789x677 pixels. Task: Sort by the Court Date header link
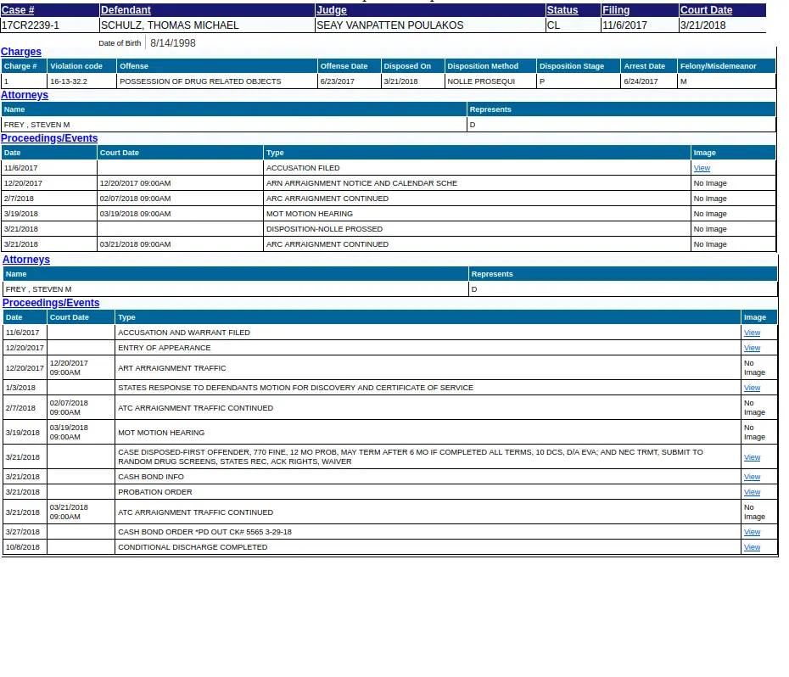[x=706, y=10]
